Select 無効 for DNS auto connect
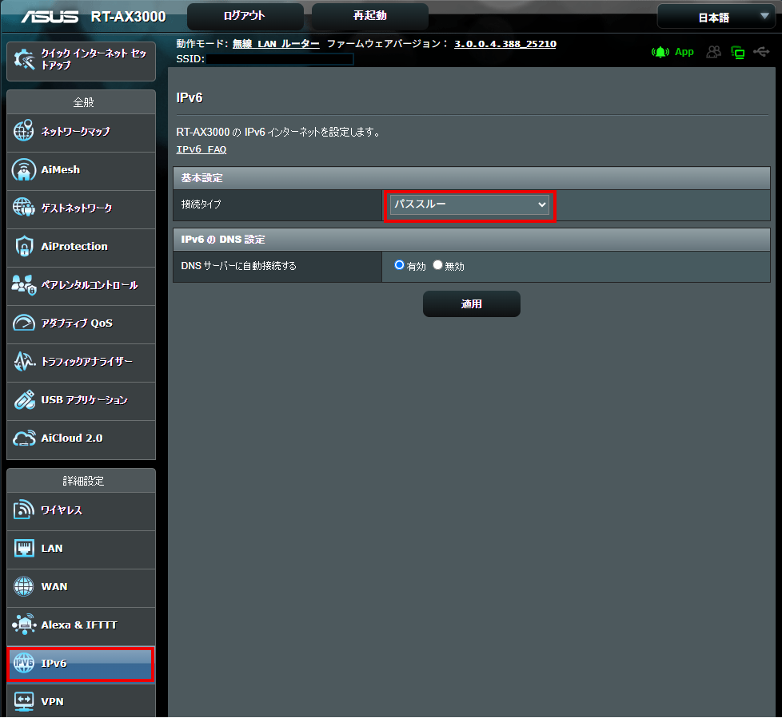The image size is (782, 718). pos(437,265)
